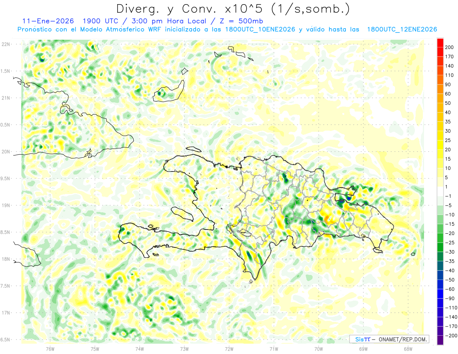This screenshot has width=458, height=354.
Task: Click the '19N' latitude label
Action: 6,205
